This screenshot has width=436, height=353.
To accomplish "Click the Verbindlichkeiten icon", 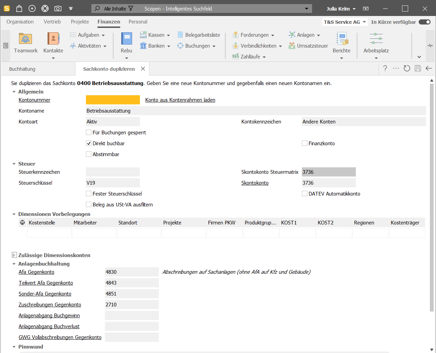I will pos(236,46).
